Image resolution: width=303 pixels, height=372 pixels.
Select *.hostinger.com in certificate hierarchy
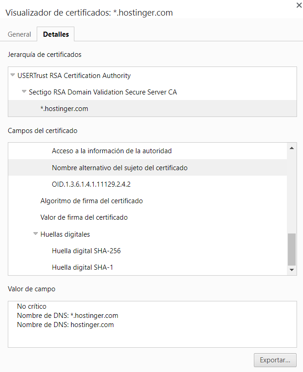tap(64, 109)
